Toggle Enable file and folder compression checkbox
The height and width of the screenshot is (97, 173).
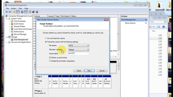click(50, 61)
